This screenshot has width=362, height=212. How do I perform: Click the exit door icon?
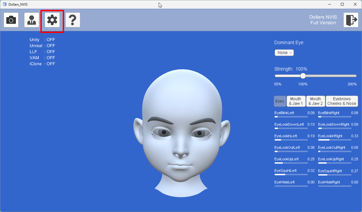[x=351, y=20]
